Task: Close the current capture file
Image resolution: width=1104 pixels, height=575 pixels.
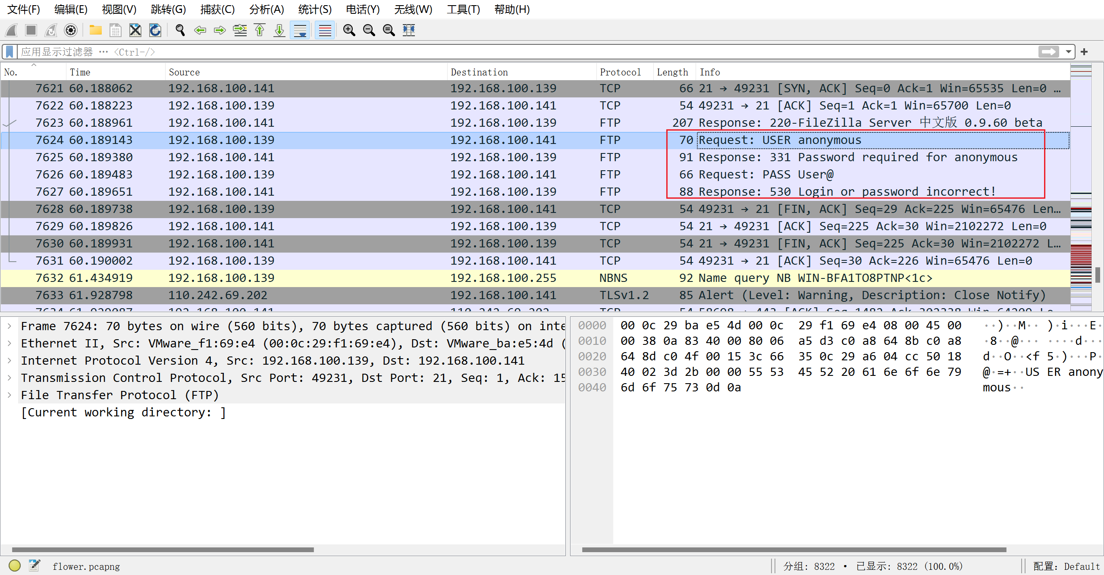Action: pyautogui.click(x=135, y=30)
